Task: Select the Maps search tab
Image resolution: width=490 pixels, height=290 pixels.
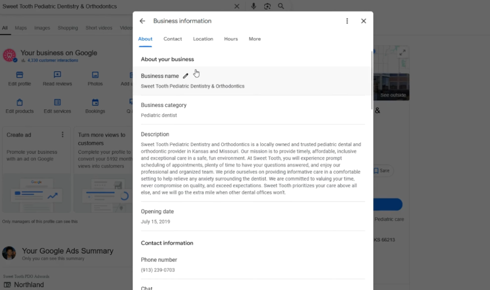Action: pyautogui.click(x=21, y=28)
